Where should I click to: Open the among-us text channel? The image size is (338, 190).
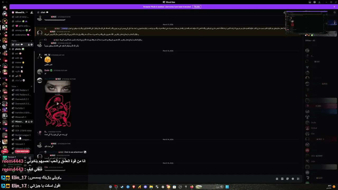tap(22, 30)
